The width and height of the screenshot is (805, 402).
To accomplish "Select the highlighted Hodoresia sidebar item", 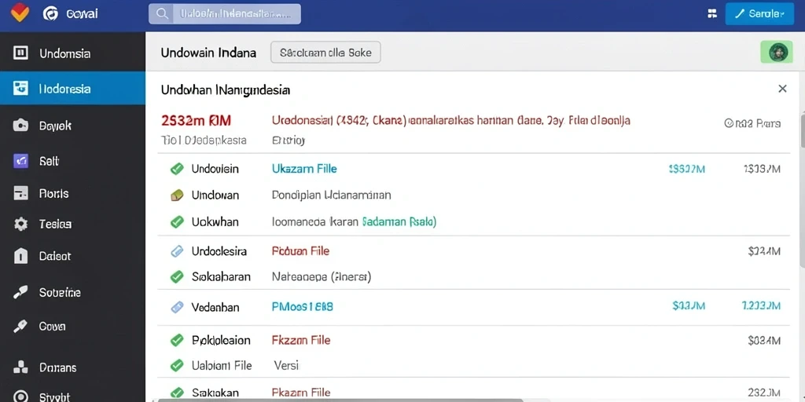I will [x=72, y=88].
